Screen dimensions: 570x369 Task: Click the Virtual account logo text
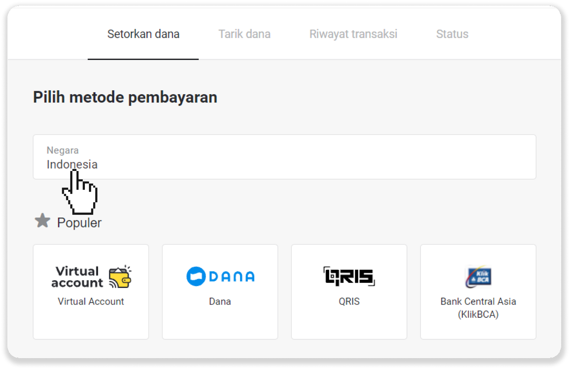(77, 277)
